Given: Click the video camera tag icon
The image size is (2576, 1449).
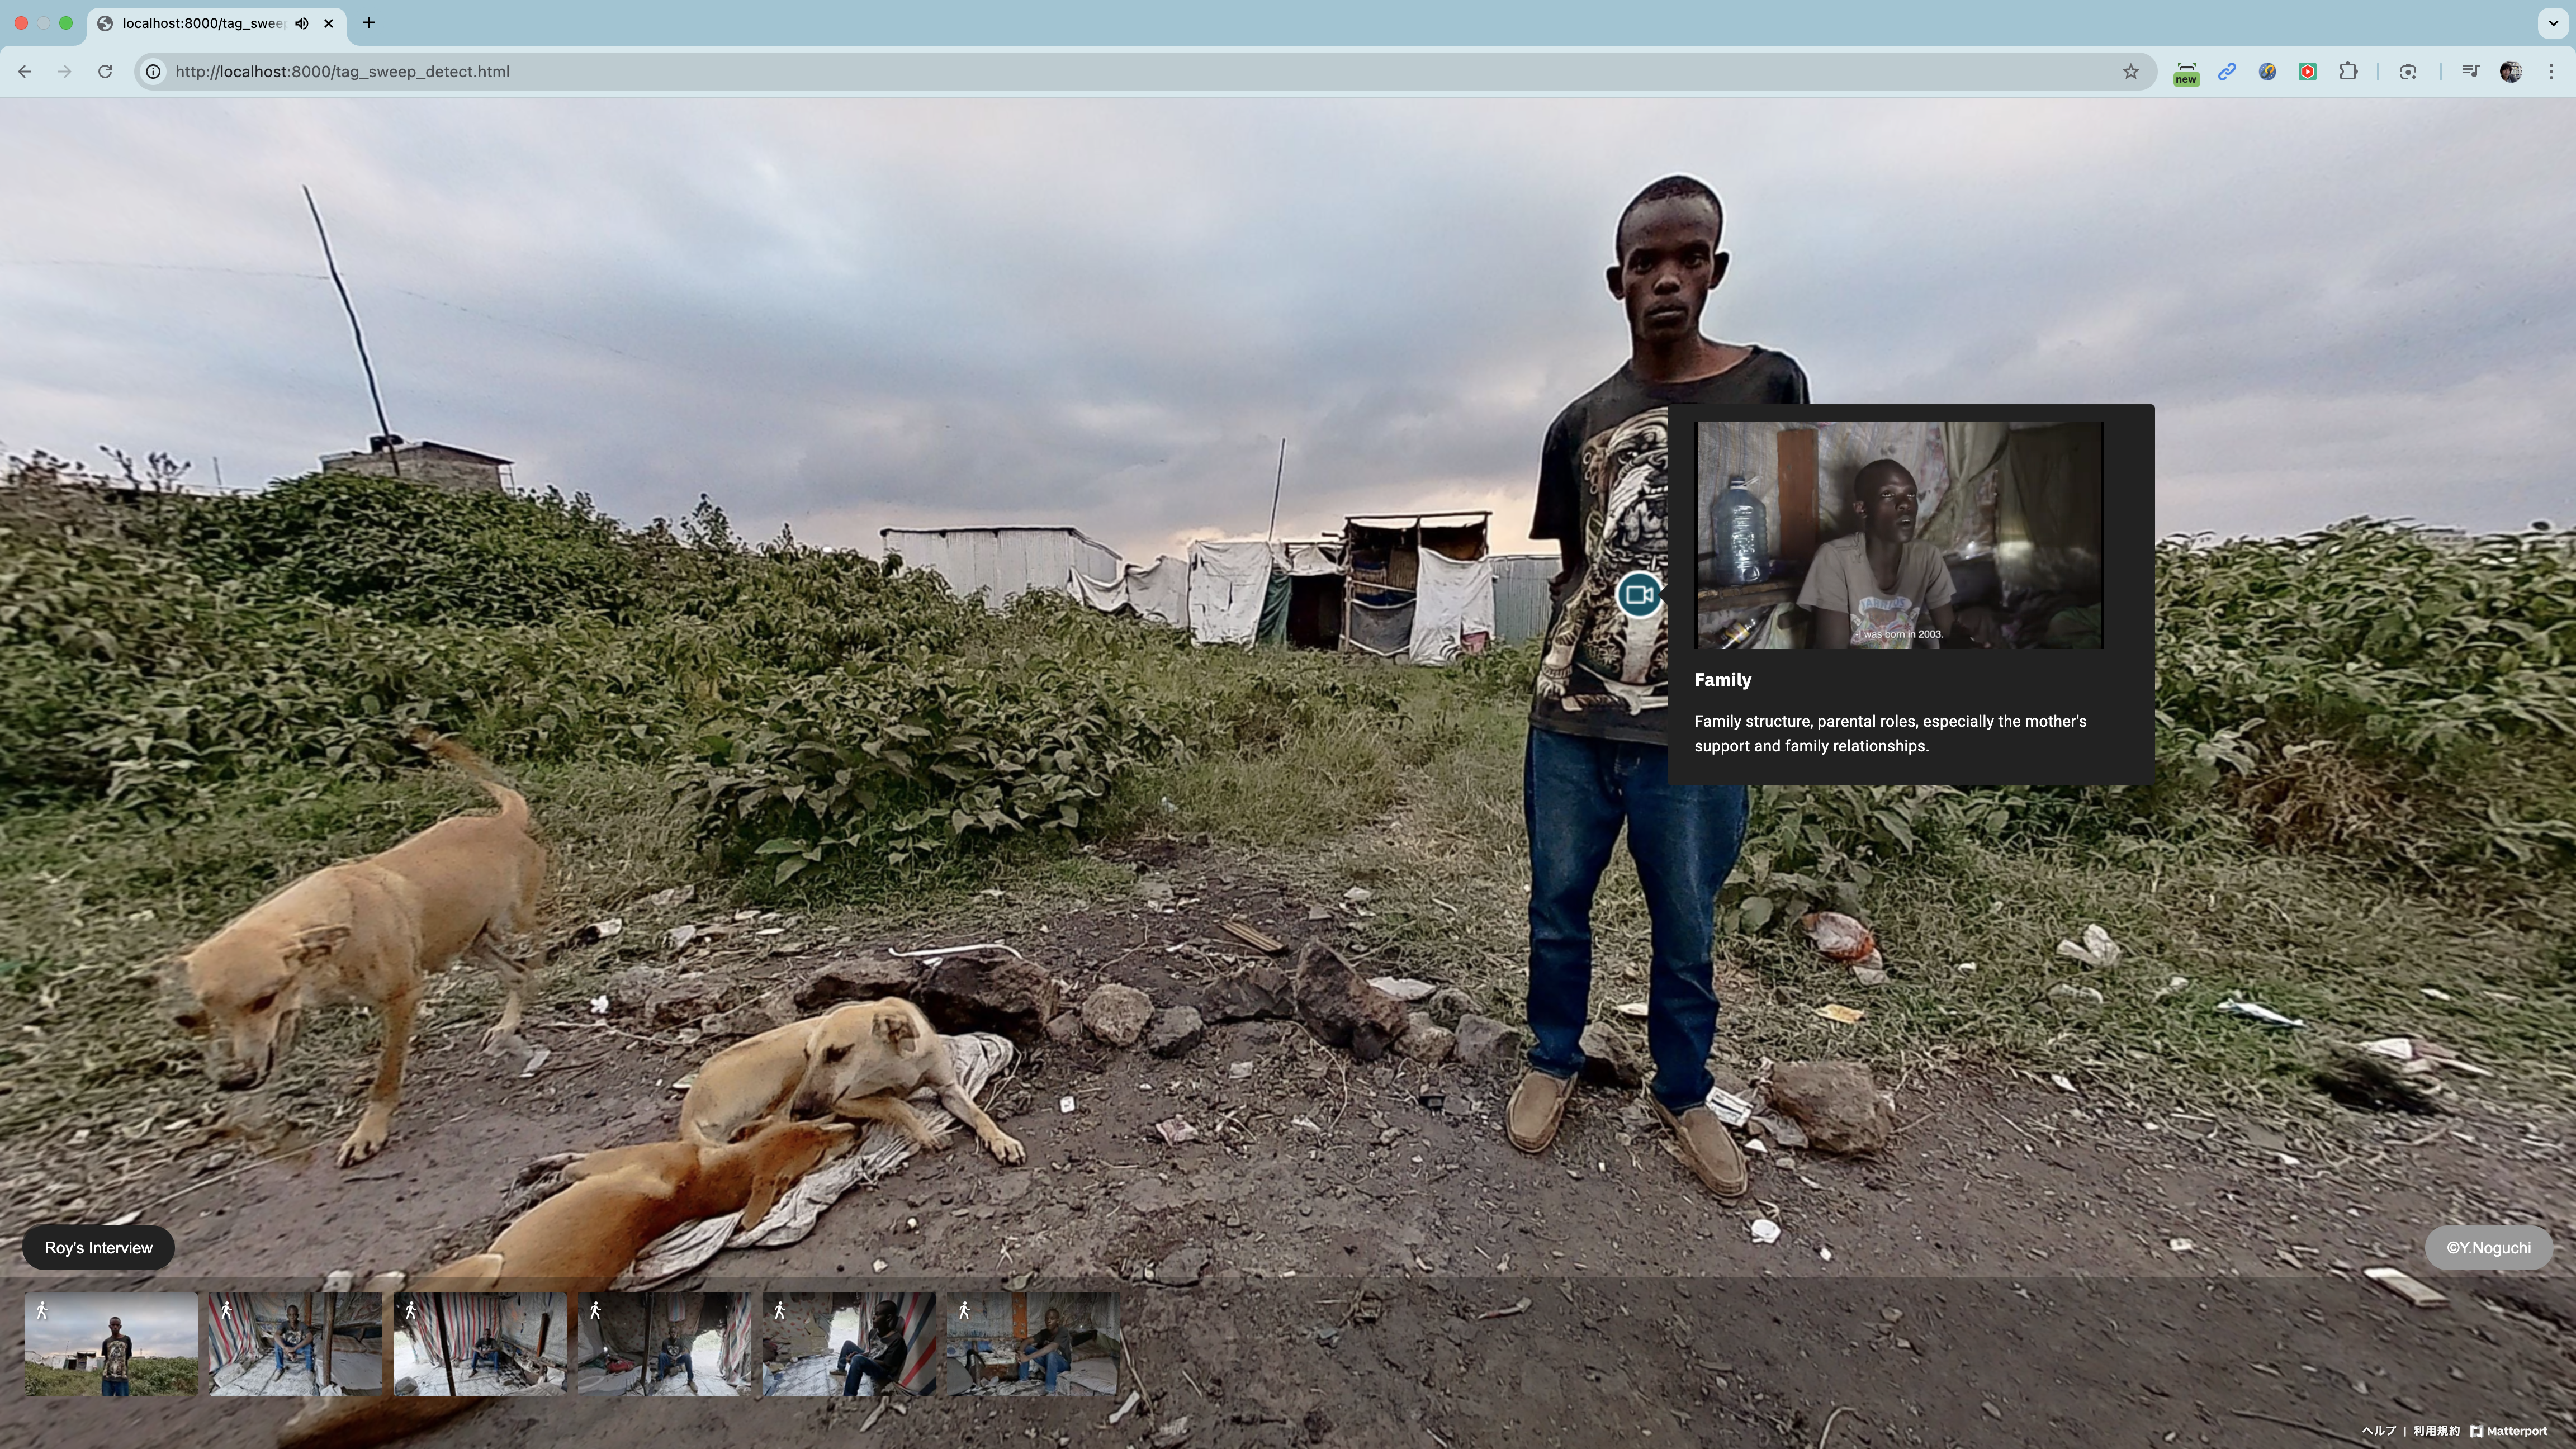Looking at the screenshot, I should click(x=1638, y=595).
